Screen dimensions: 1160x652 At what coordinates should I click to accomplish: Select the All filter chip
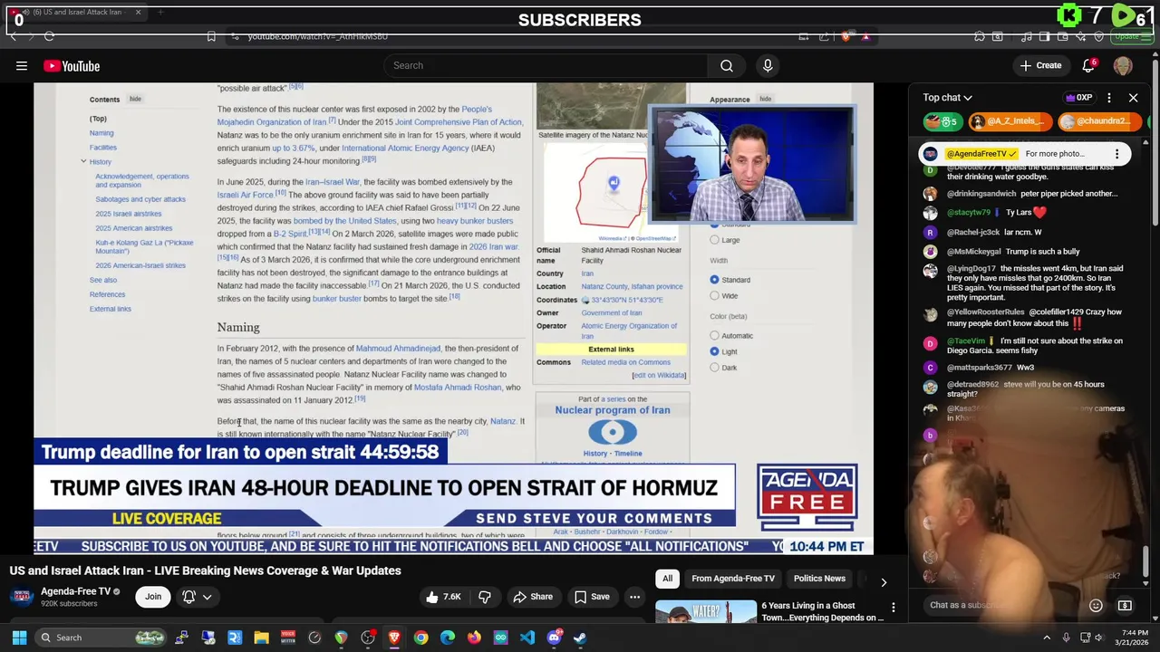[667, 579]
